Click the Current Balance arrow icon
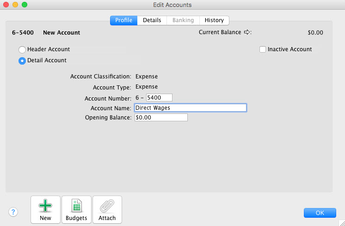Screen dimensions: 345x226 click(247, 32)
